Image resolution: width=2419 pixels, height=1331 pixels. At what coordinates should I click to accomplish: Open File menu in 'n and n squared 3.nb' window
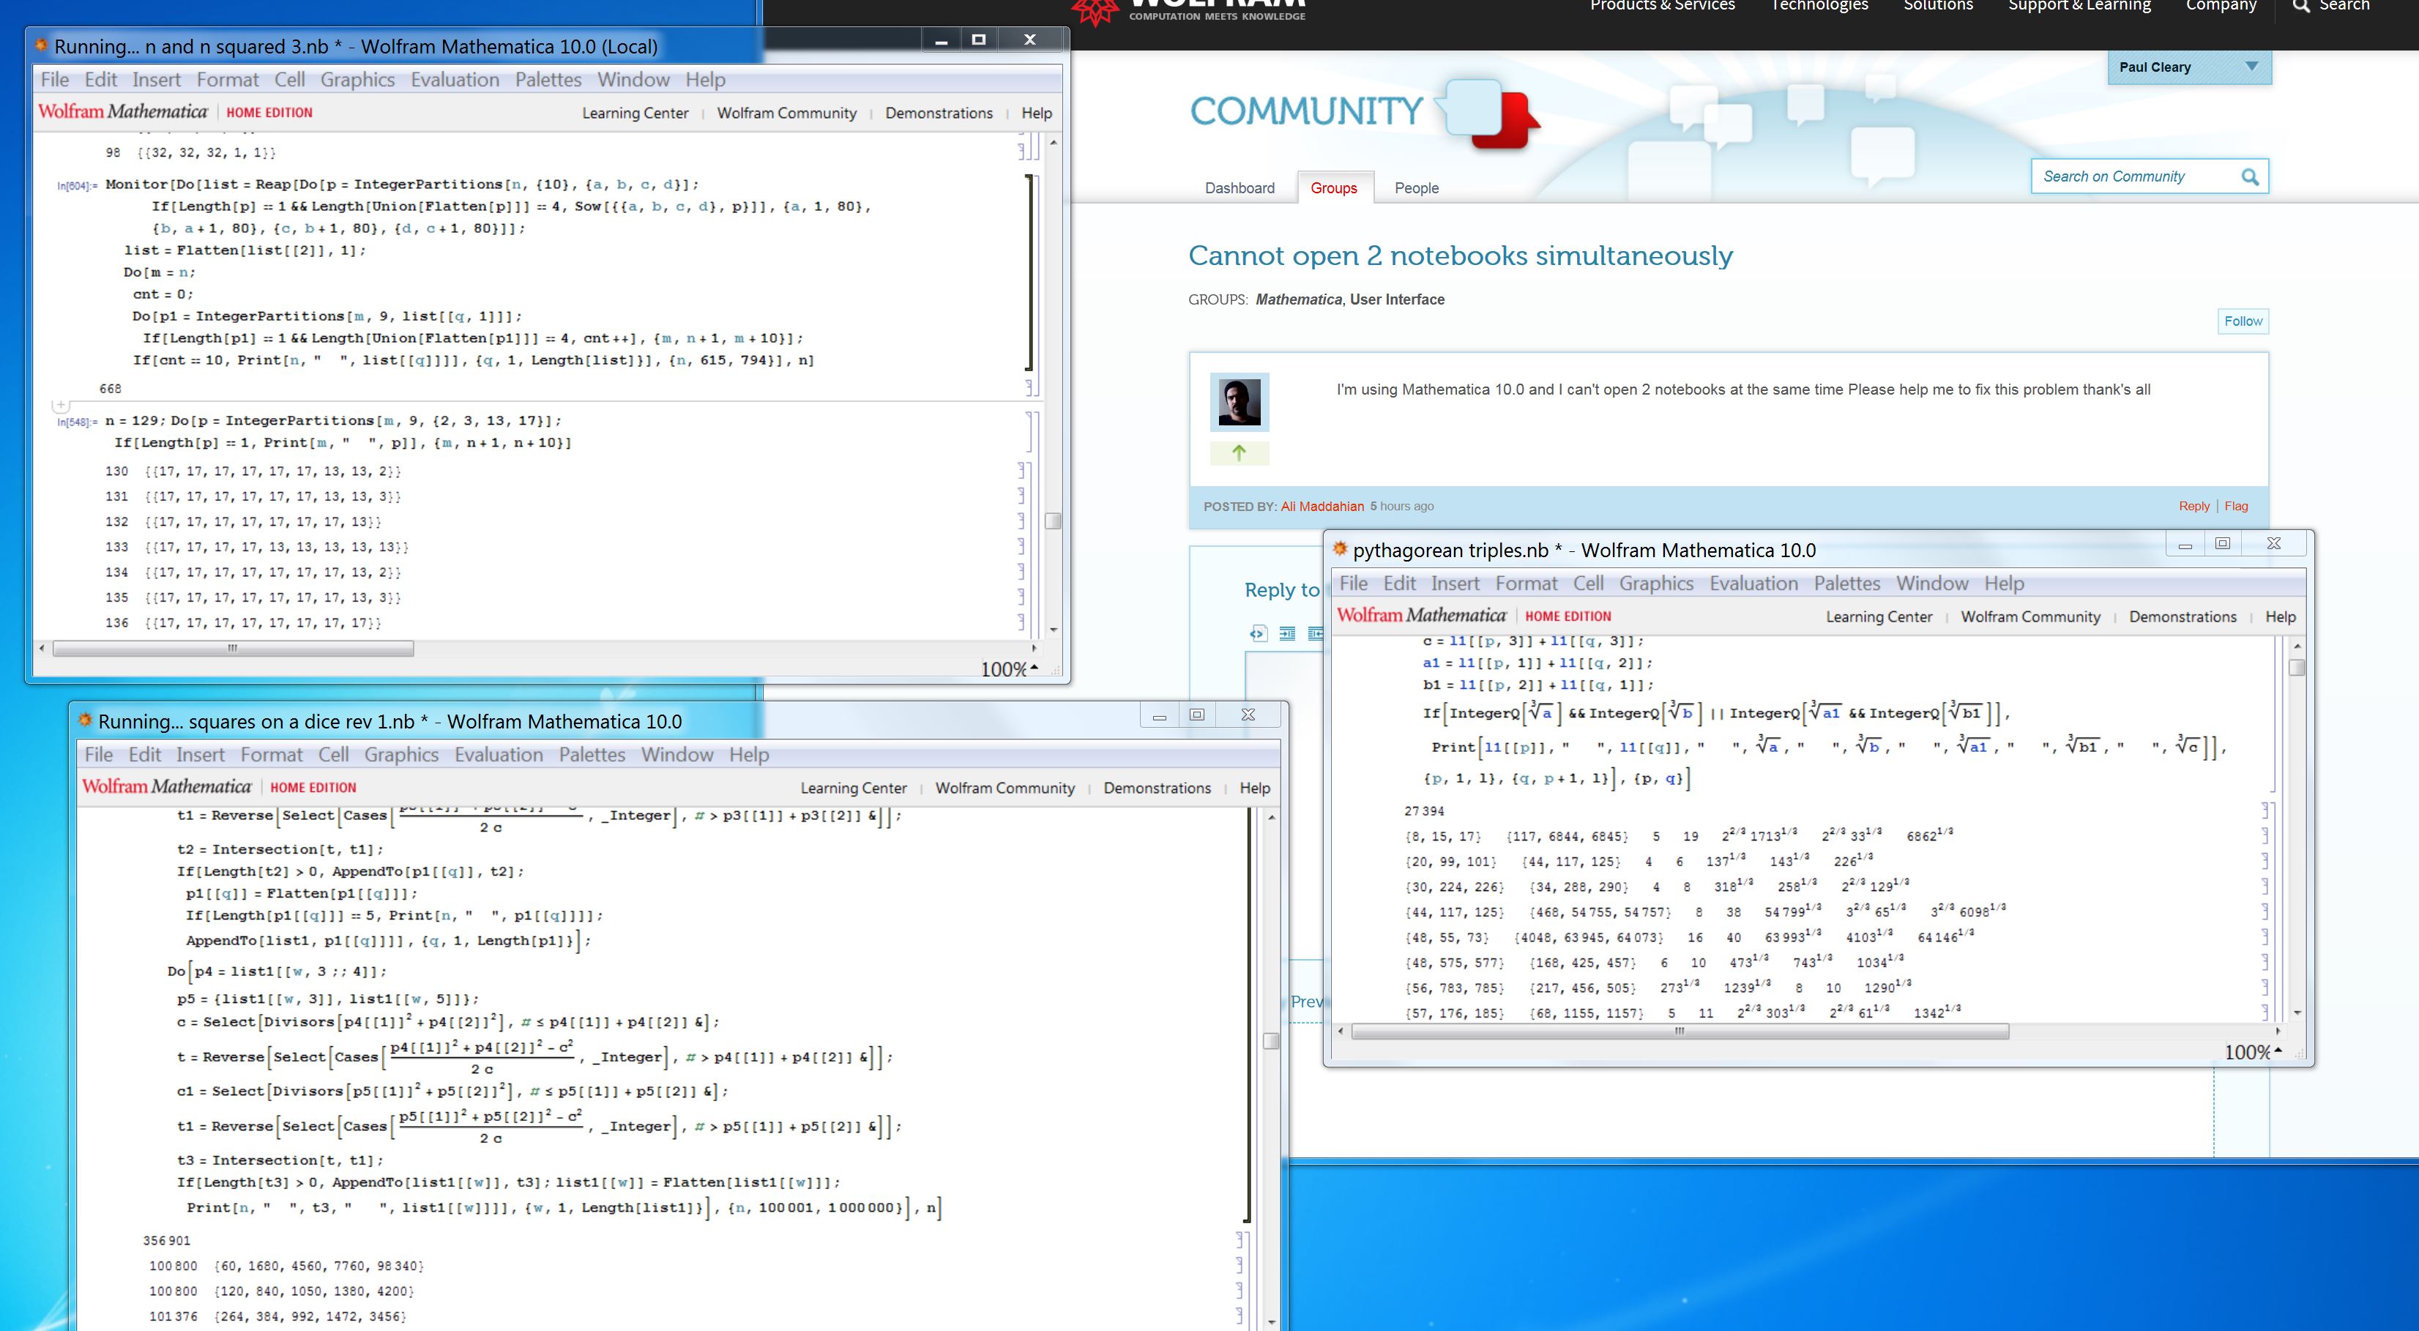pyautogui.click(x=54, y=80)
